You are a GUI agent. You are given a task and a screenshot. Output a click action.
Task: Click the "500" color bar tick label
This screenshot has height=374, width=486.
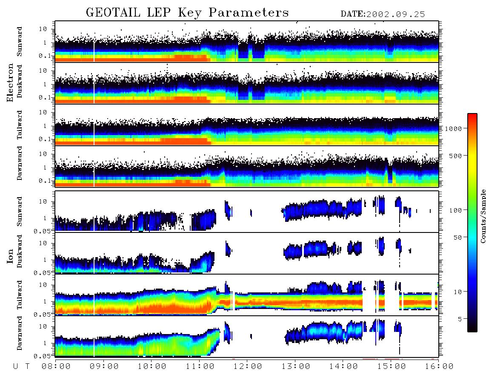[x=455, y=156]
